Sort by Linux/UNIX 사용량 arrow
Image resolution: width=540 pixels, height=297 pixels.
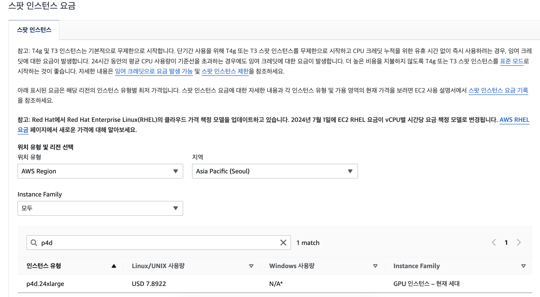251,266
